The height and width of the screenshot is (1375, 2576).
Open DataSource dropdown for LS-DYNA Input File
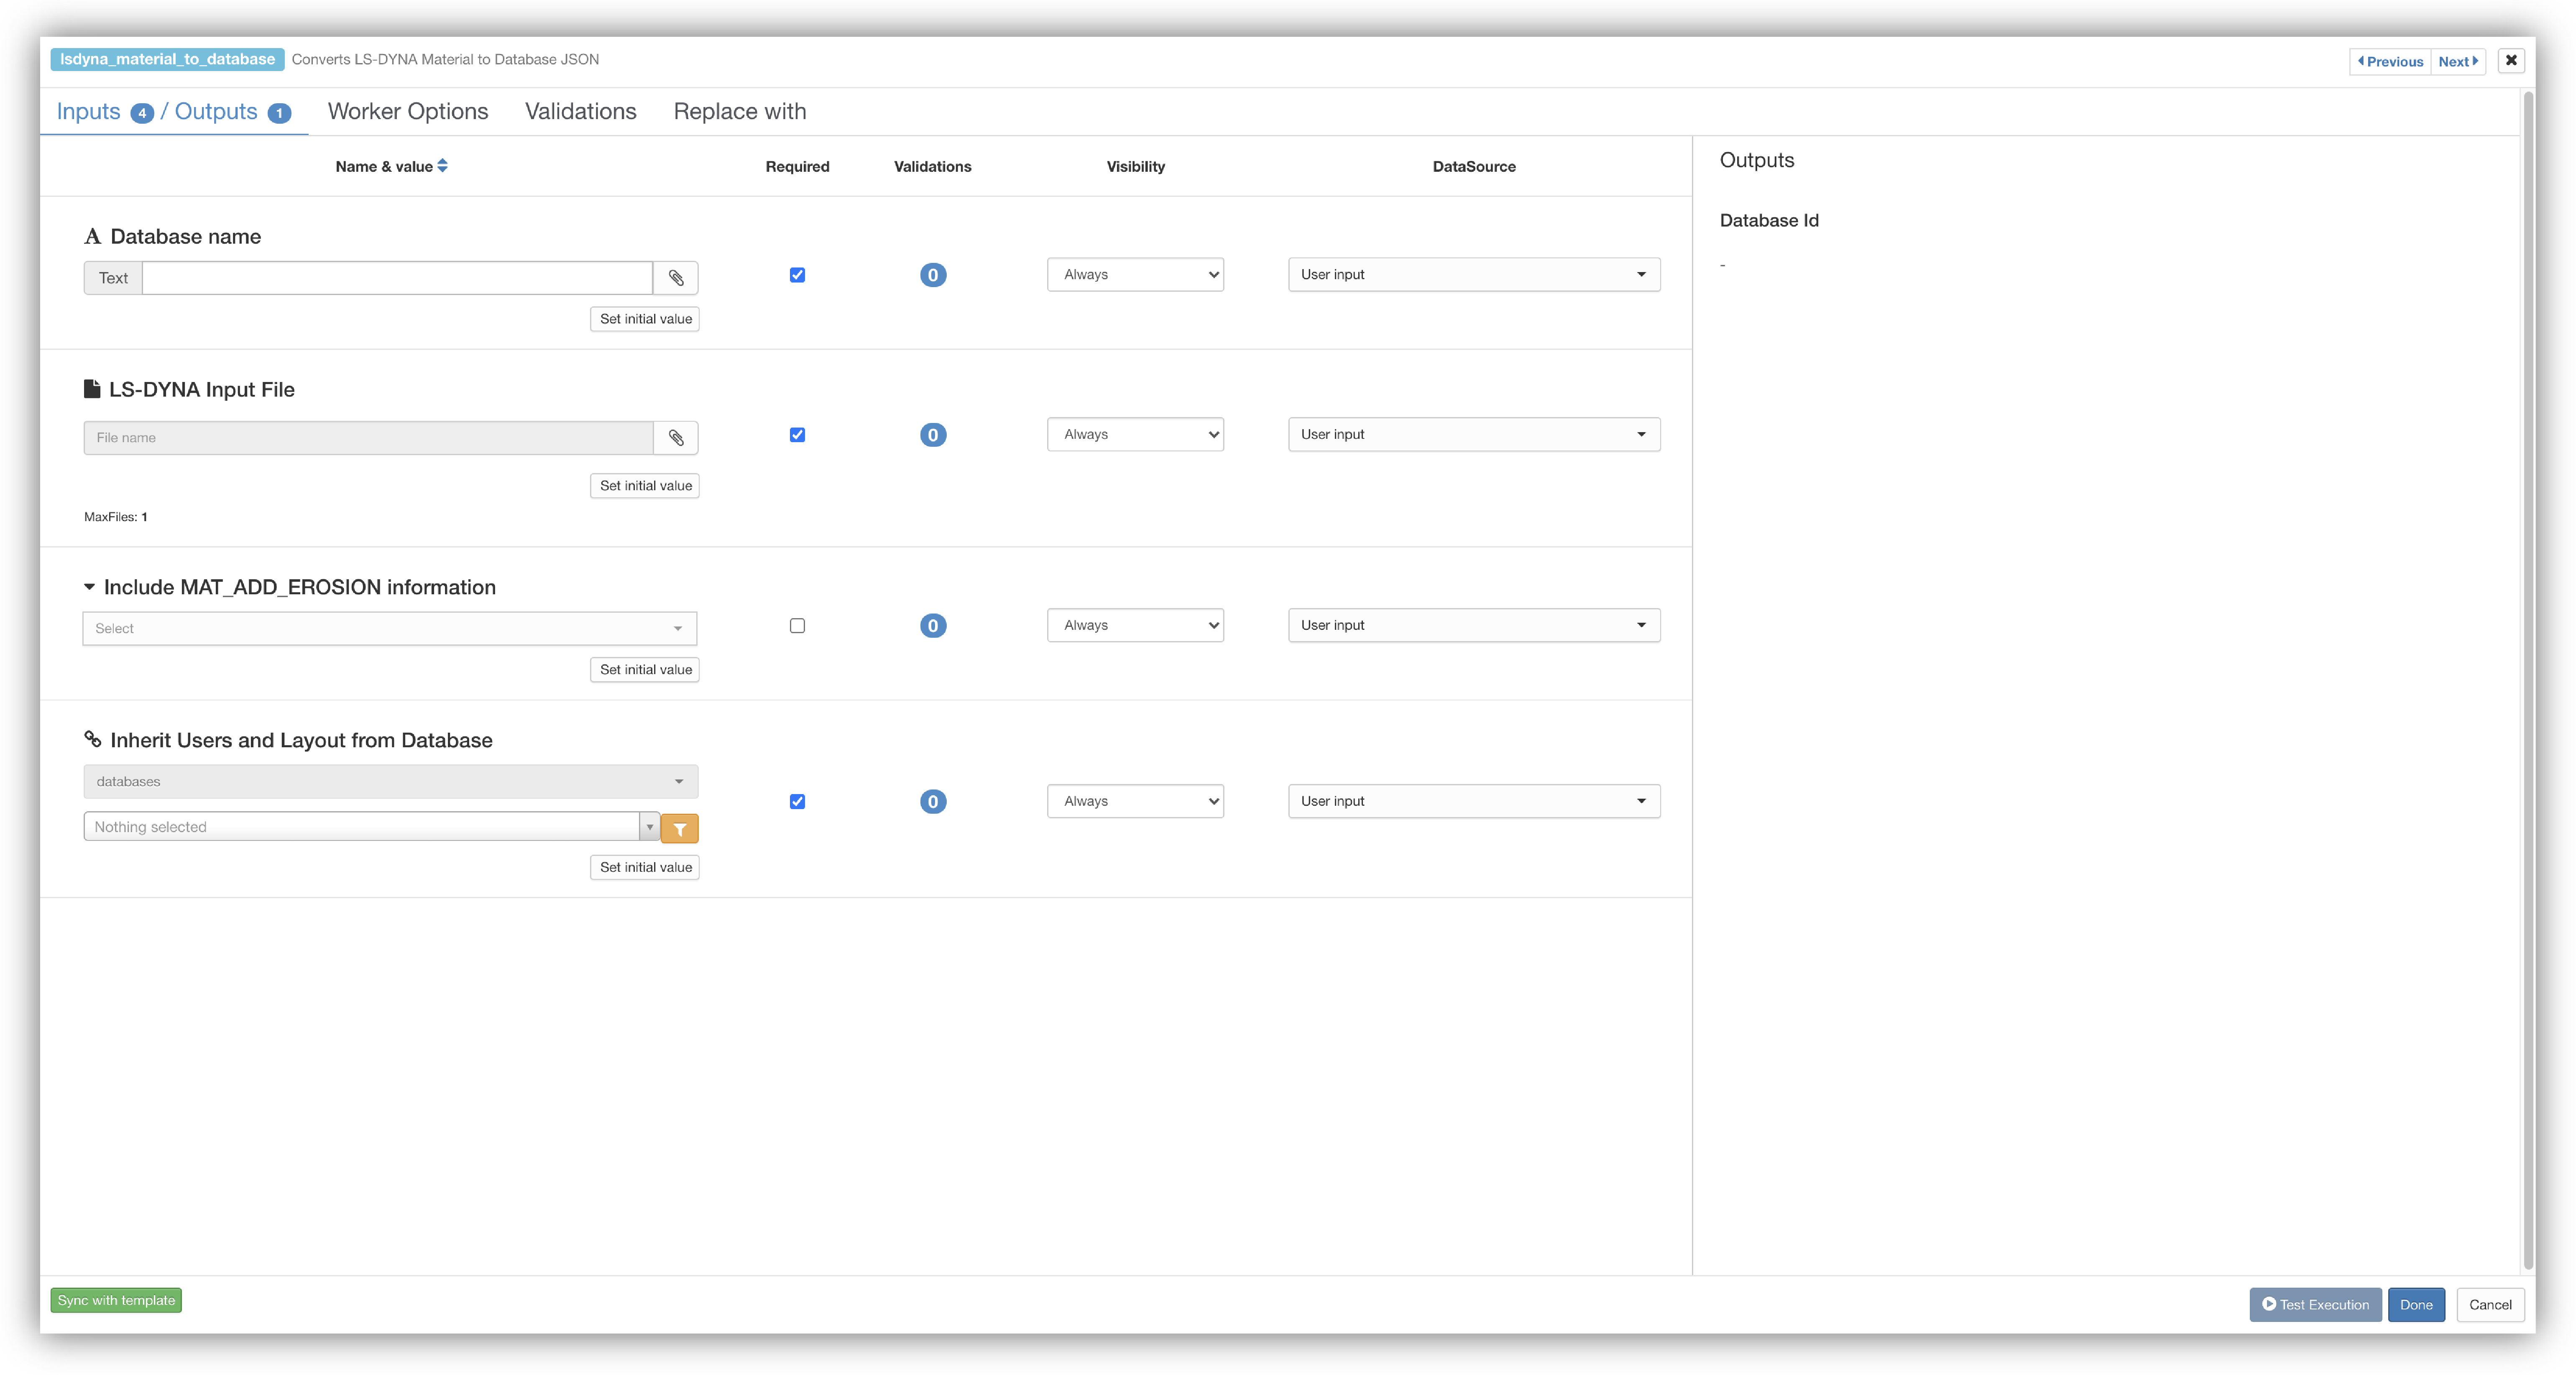(1474, 435)
